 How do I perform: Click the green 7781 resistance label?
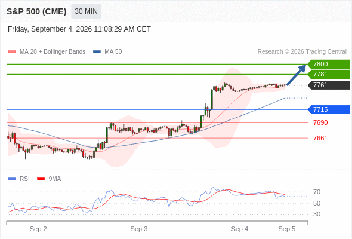click(329, 75)
